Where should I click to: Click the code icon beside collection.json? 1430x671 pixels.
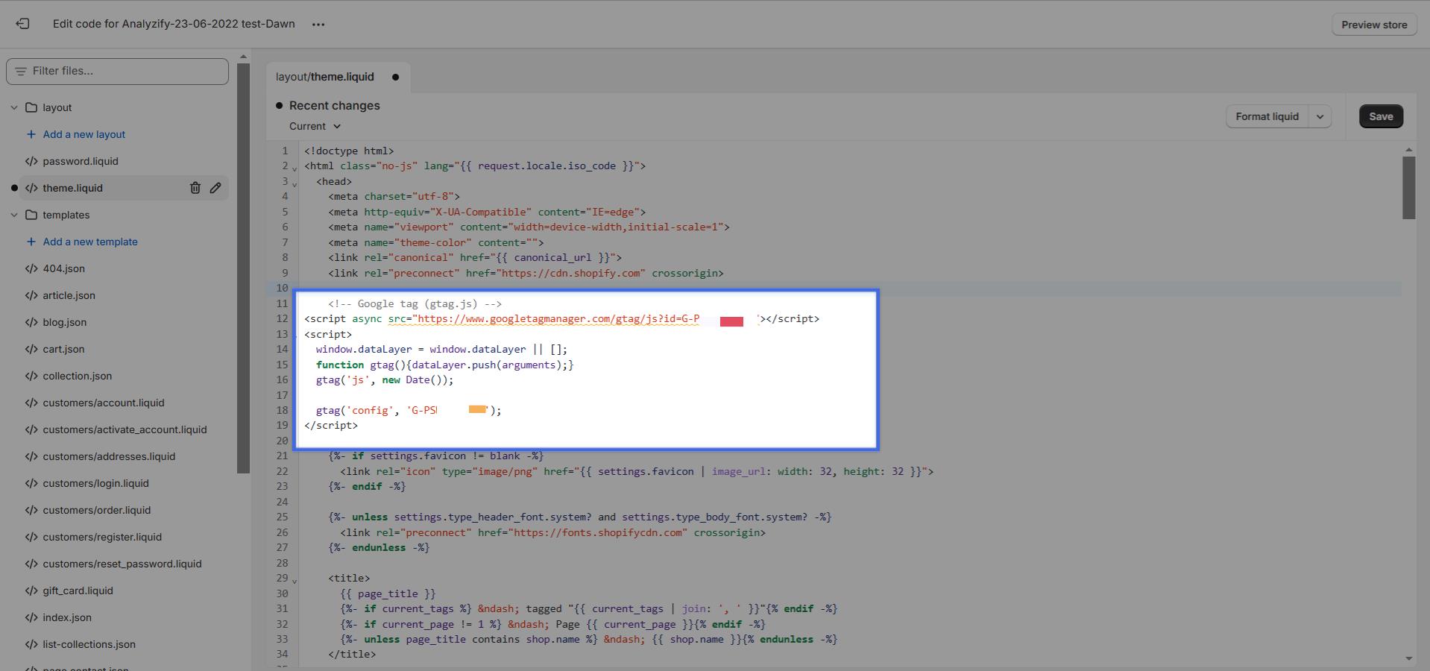(x=31, y=376)
